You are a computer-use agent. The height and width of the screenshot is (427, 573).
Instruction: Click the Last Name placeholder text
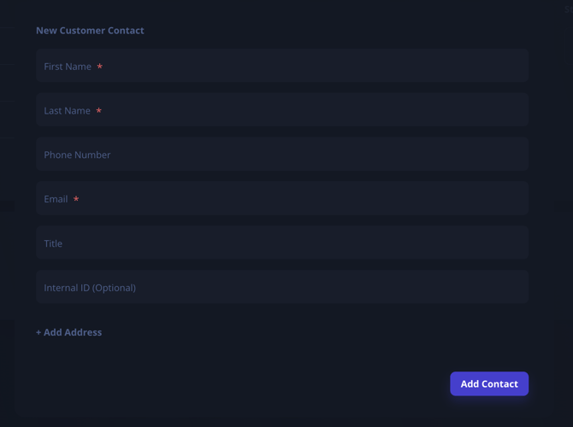pos(67,111)
